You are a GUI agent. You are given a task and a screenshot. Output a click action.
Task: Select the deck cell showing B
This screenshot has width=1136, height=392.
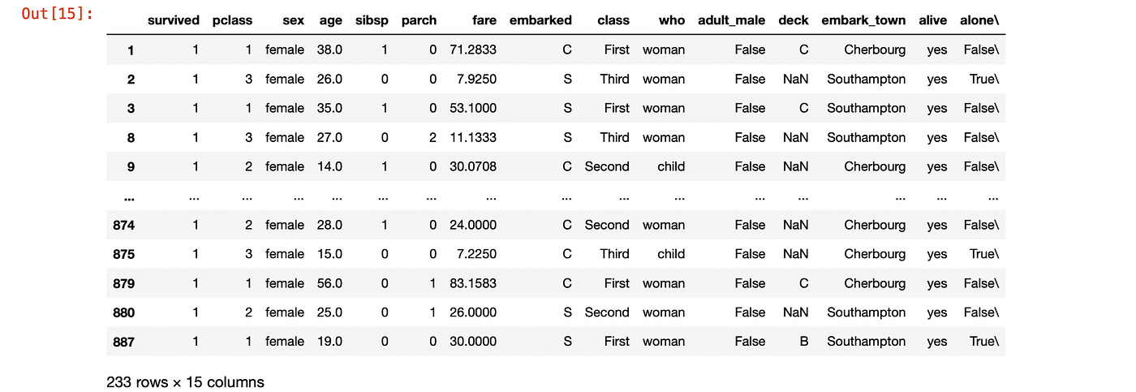(x=803, y=342)
